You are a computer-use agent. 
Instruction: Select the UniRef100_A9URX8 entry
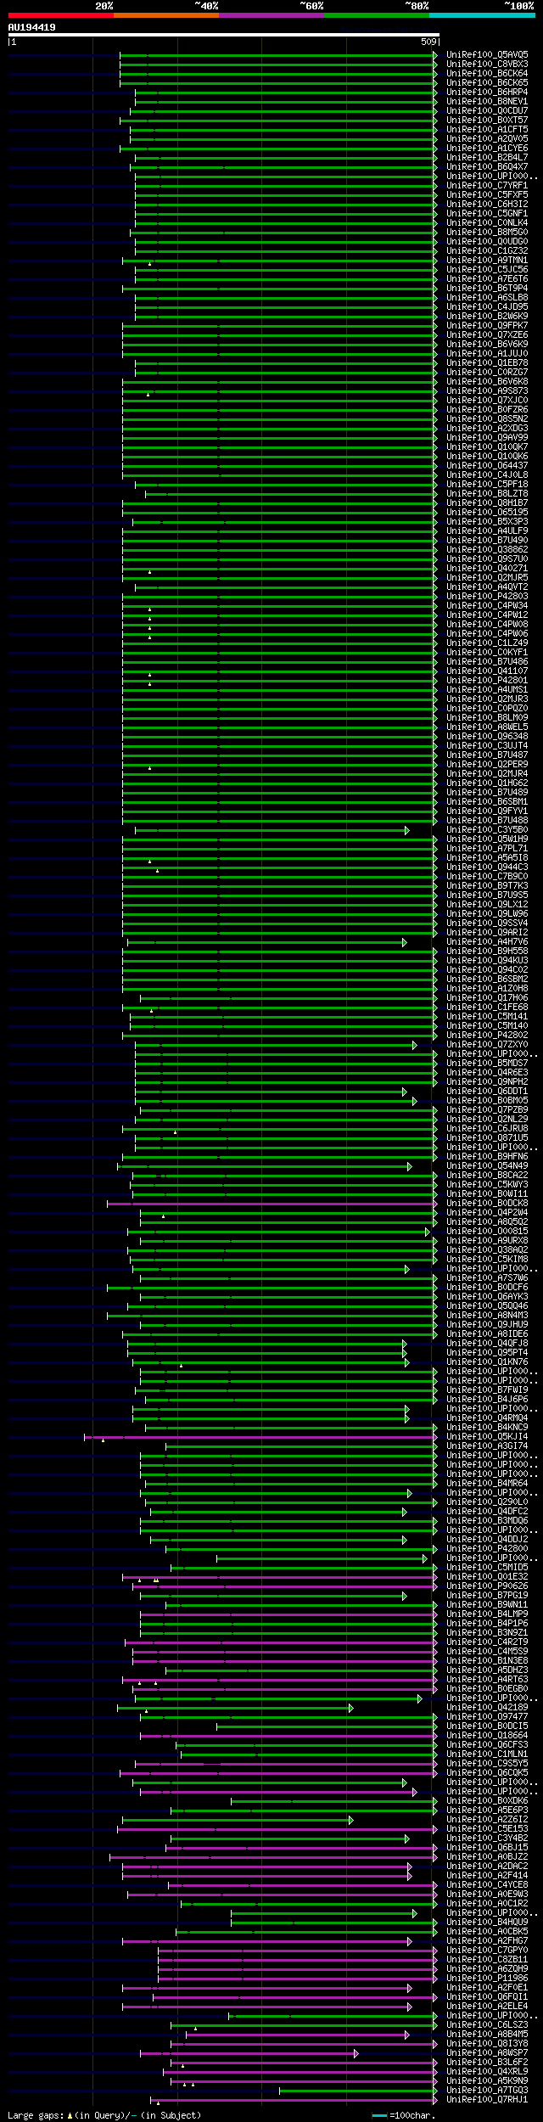pyautogui.click(x=487, y=1240)
